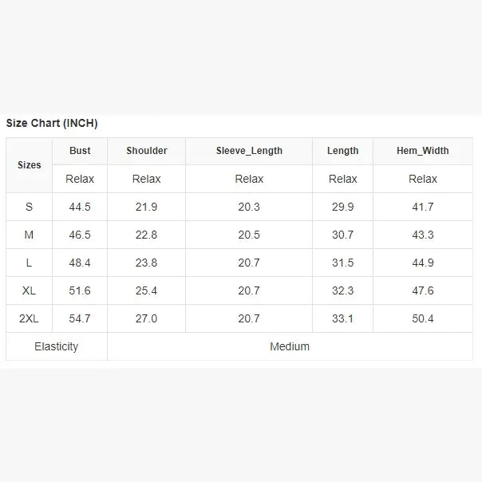
Task: Click the L size row label
Action: click(29, 263)
